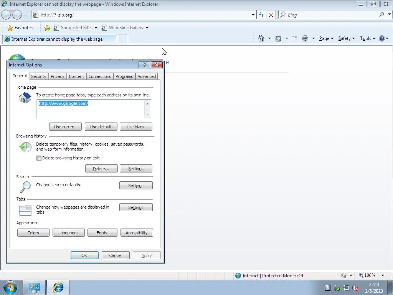Click Add to Favorites Bar icon
The height and width of the screenshot is (295, 393).
(47, 28)
